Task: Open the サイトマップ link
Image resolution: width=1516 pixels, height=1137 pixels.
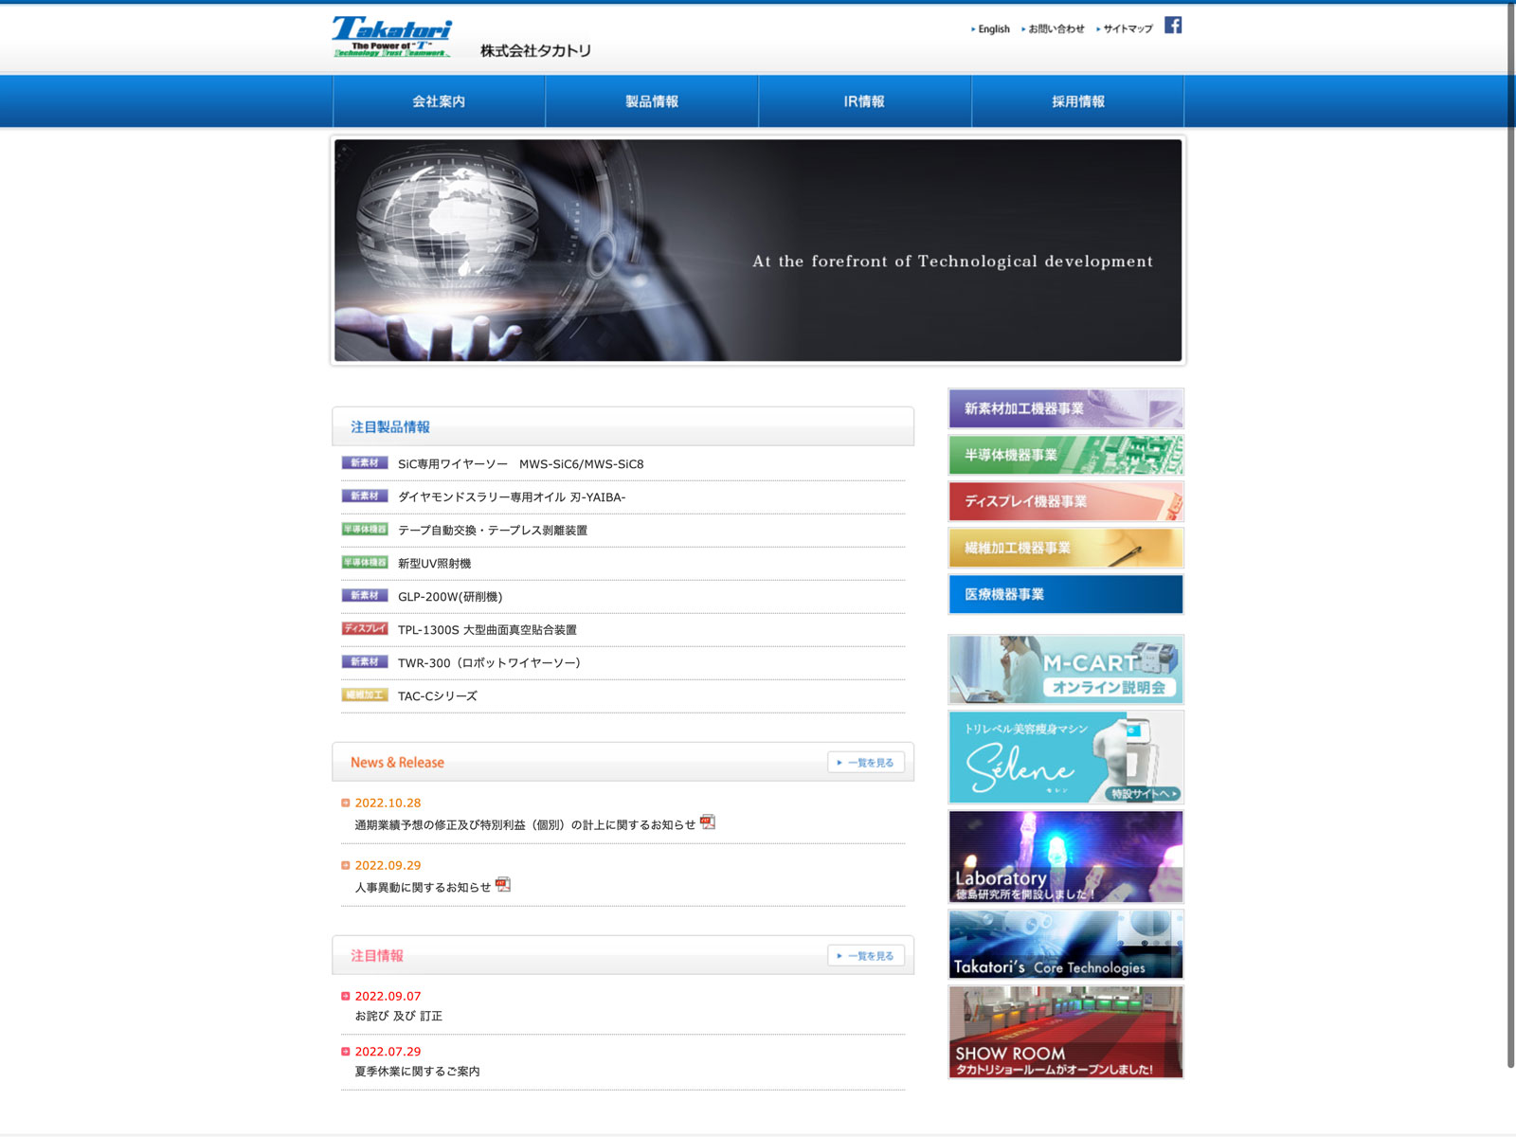Action: tap(1128, 29)
